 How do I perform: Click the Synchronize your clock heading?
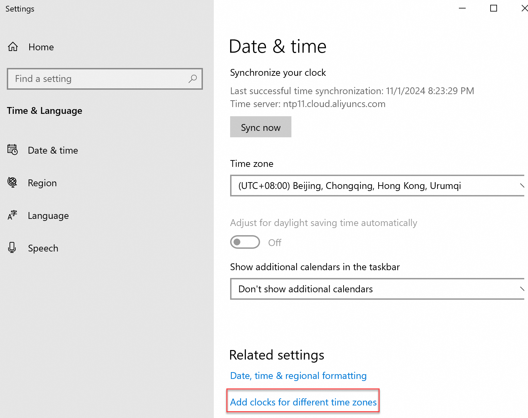pyautogui.click(x=278, y=72)
